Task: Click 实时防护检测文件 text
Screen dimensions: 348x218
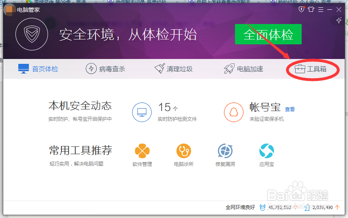Action: point(177,119)
